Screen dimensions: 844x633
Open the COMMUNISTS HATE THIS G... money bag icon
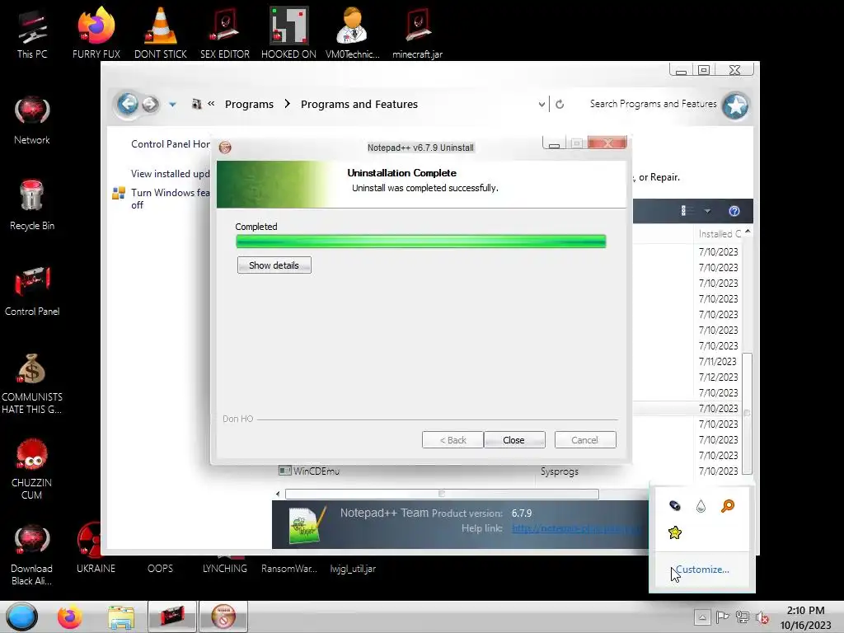coord(32,383)
